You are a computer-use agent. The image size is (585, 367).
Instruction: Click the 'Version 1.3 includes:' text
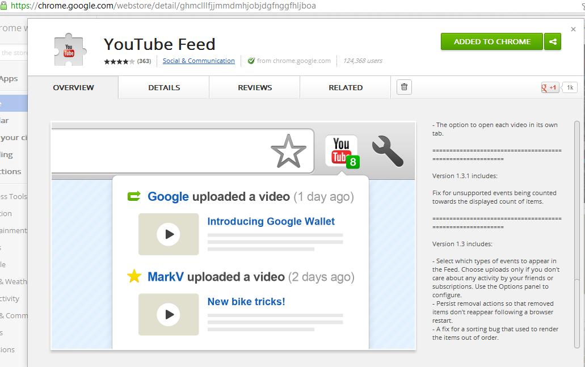(x=462, y=244)
